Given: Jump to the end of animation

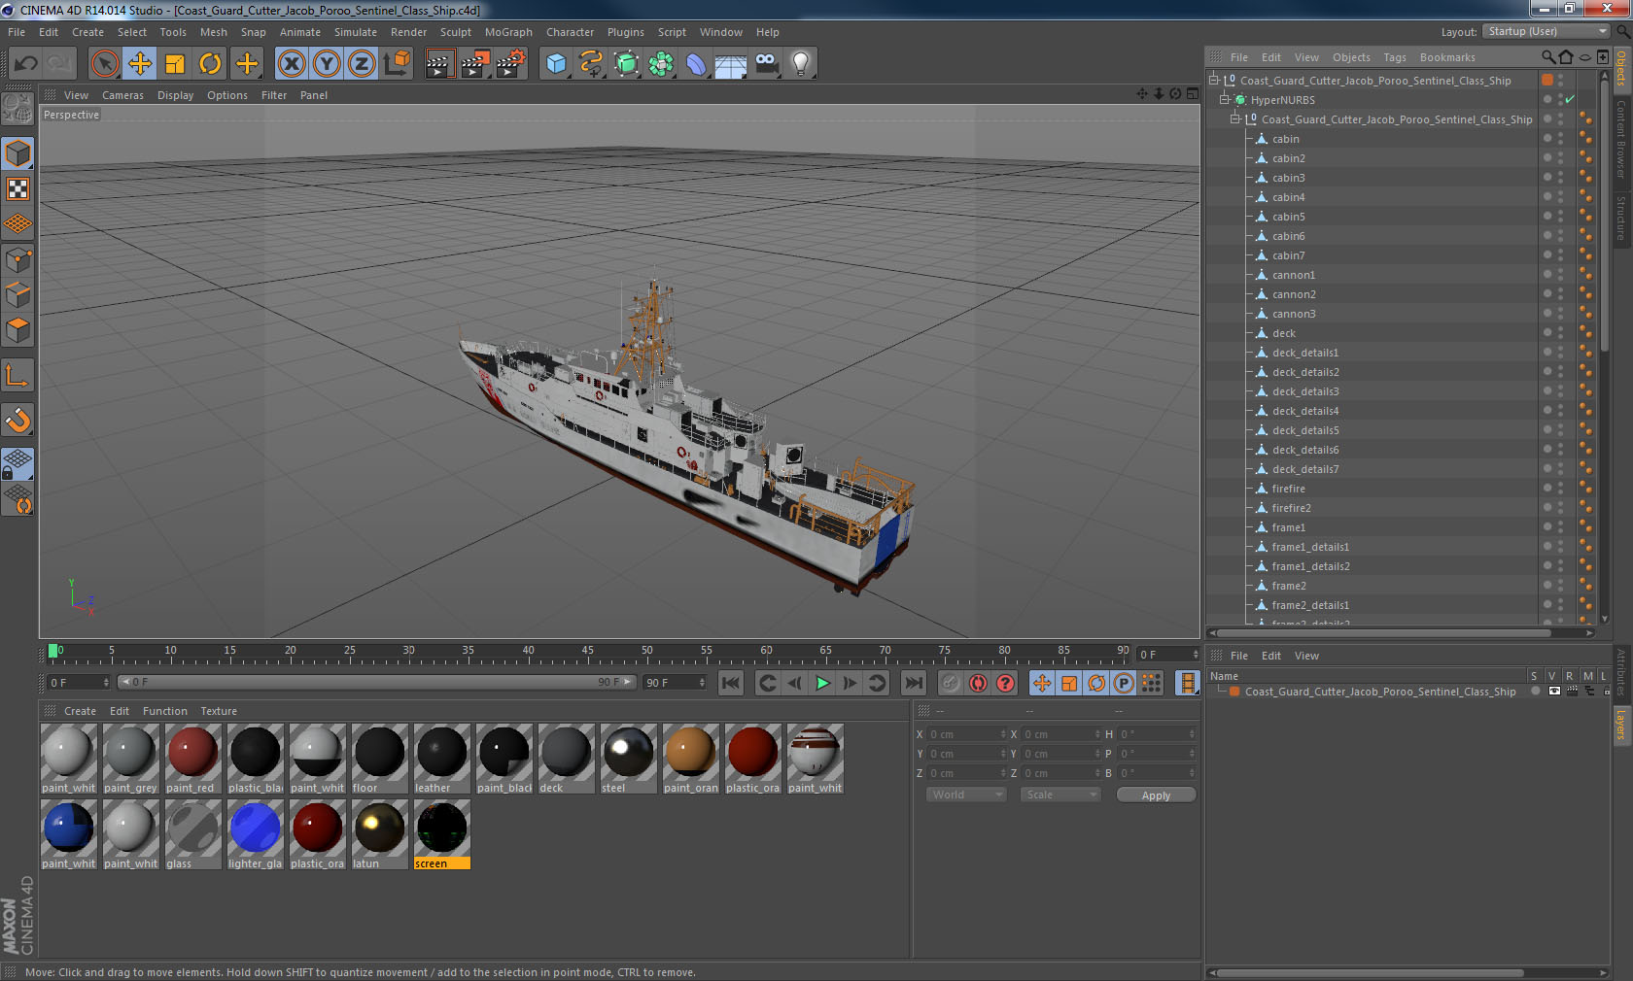Looking at the screenshot, I should (913, 683).
